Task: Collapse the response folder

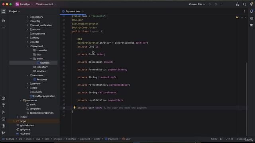Action: click(x=27, y=75)
